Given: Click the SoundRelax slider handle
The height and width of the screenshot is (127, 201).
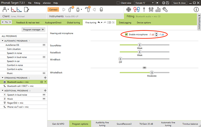Looking at the screenshot, I should click(x=140, y=45).
